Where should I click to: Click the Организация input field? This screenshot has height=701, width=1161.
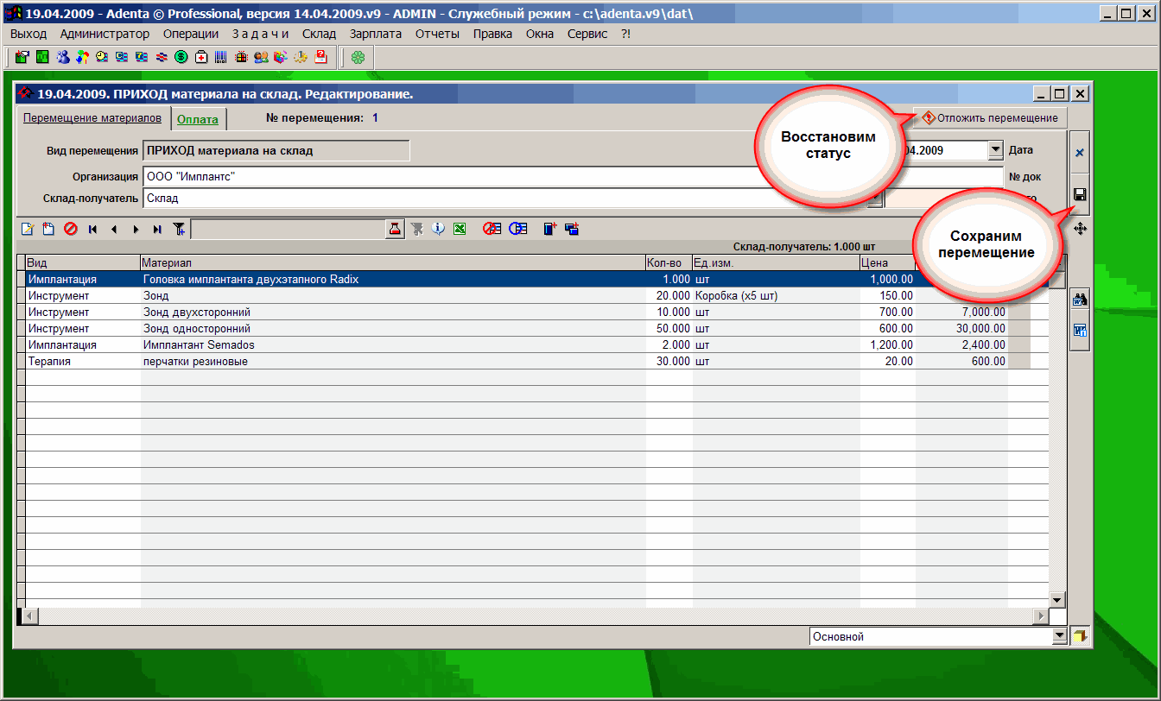432,176
